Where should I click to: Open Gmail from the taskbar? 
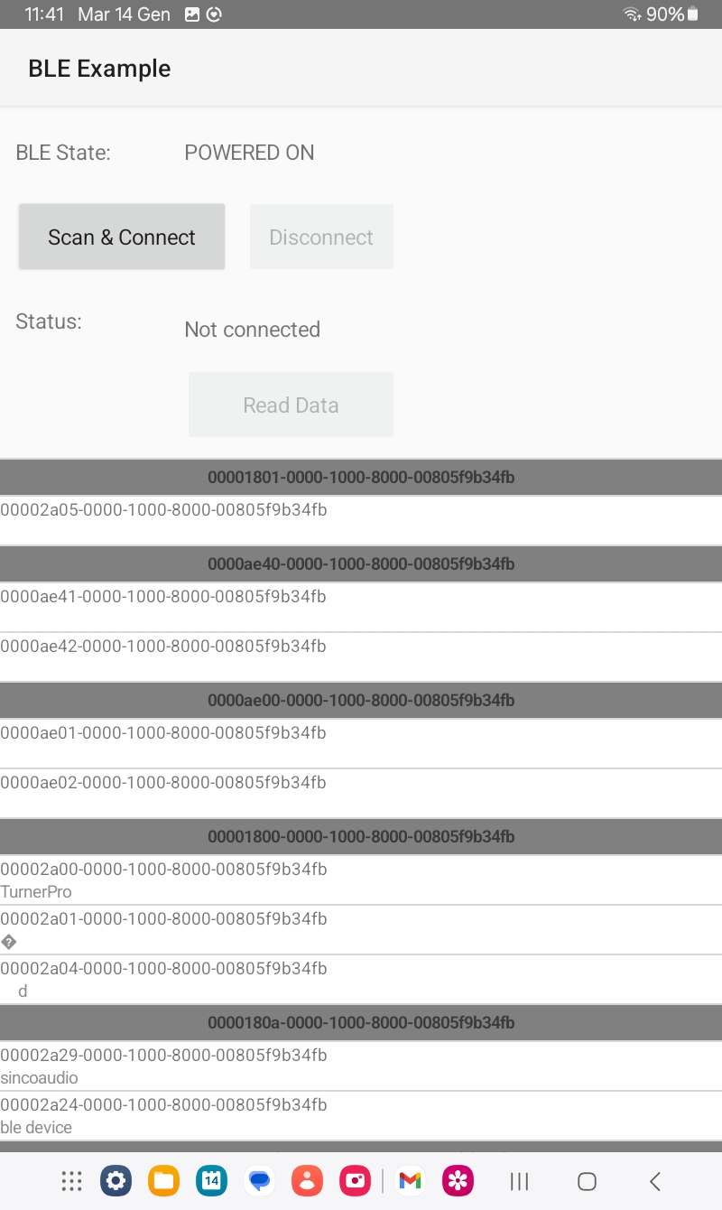coord(411,1180)
